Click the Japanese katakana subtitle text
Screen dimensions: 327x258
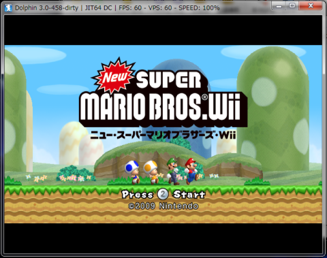point(163,135)
